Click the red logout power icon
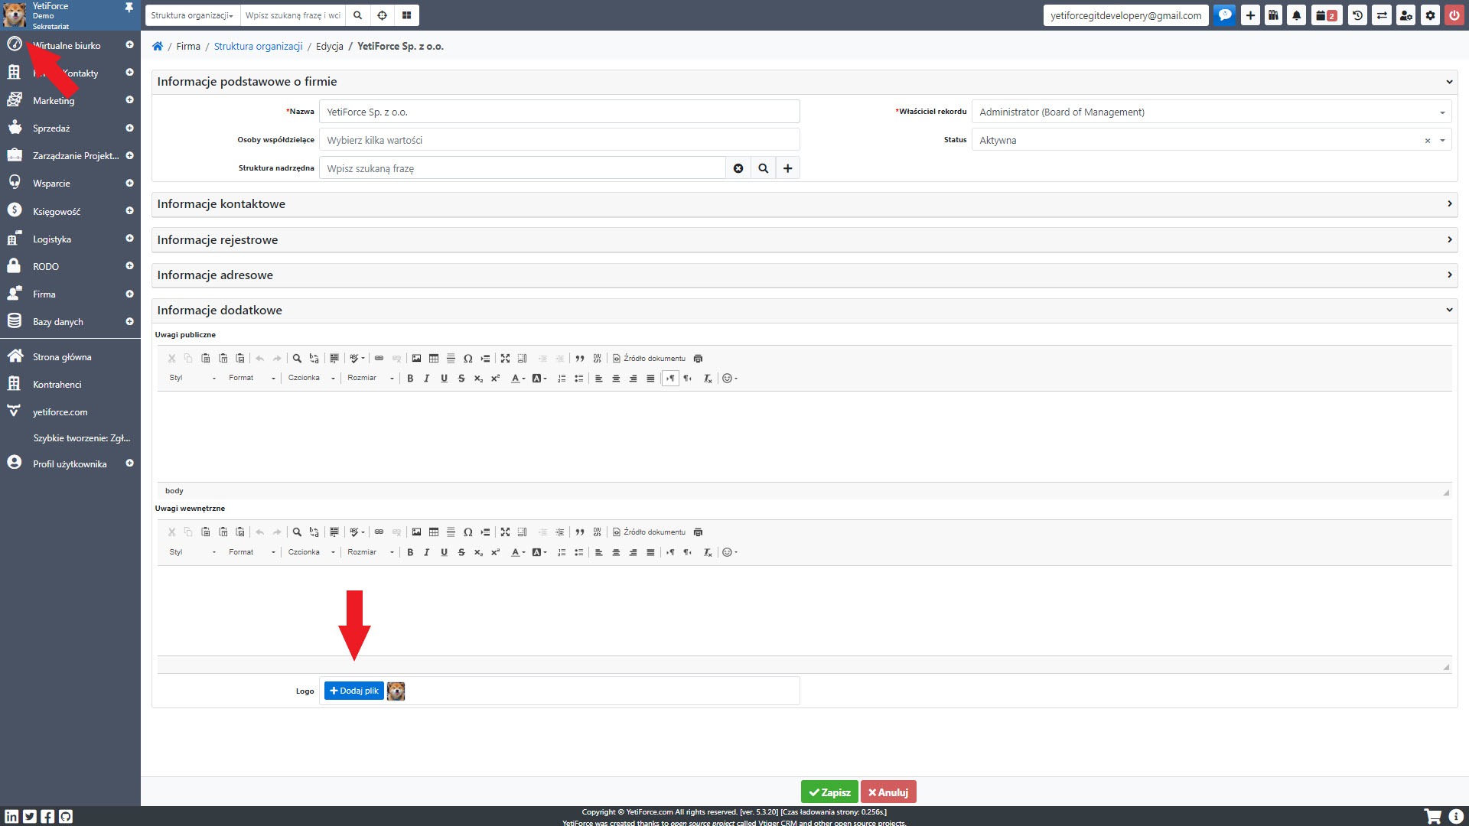Image resolution: width=1469 pixels, height=826 pixels. pyautogui.click(x=1454, y=15)
